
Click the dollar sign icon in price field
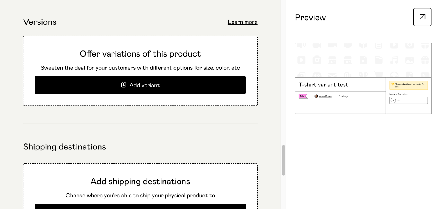(x=393, y=100)
